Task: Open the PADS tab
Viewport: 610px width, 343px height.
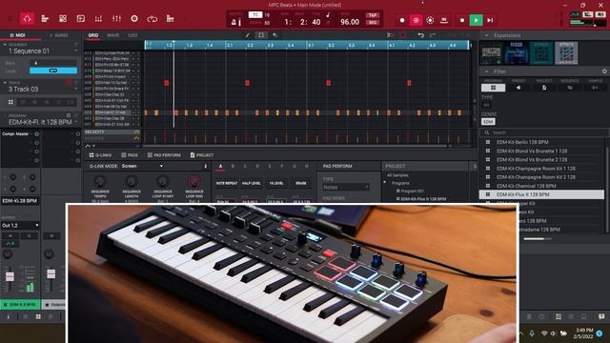Action: (x=130, y=154)
